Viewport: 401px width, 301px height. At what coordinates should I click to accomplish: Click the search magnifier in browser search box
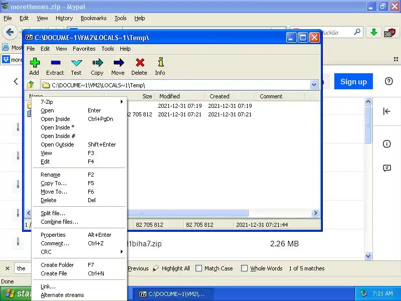[357, 32]
